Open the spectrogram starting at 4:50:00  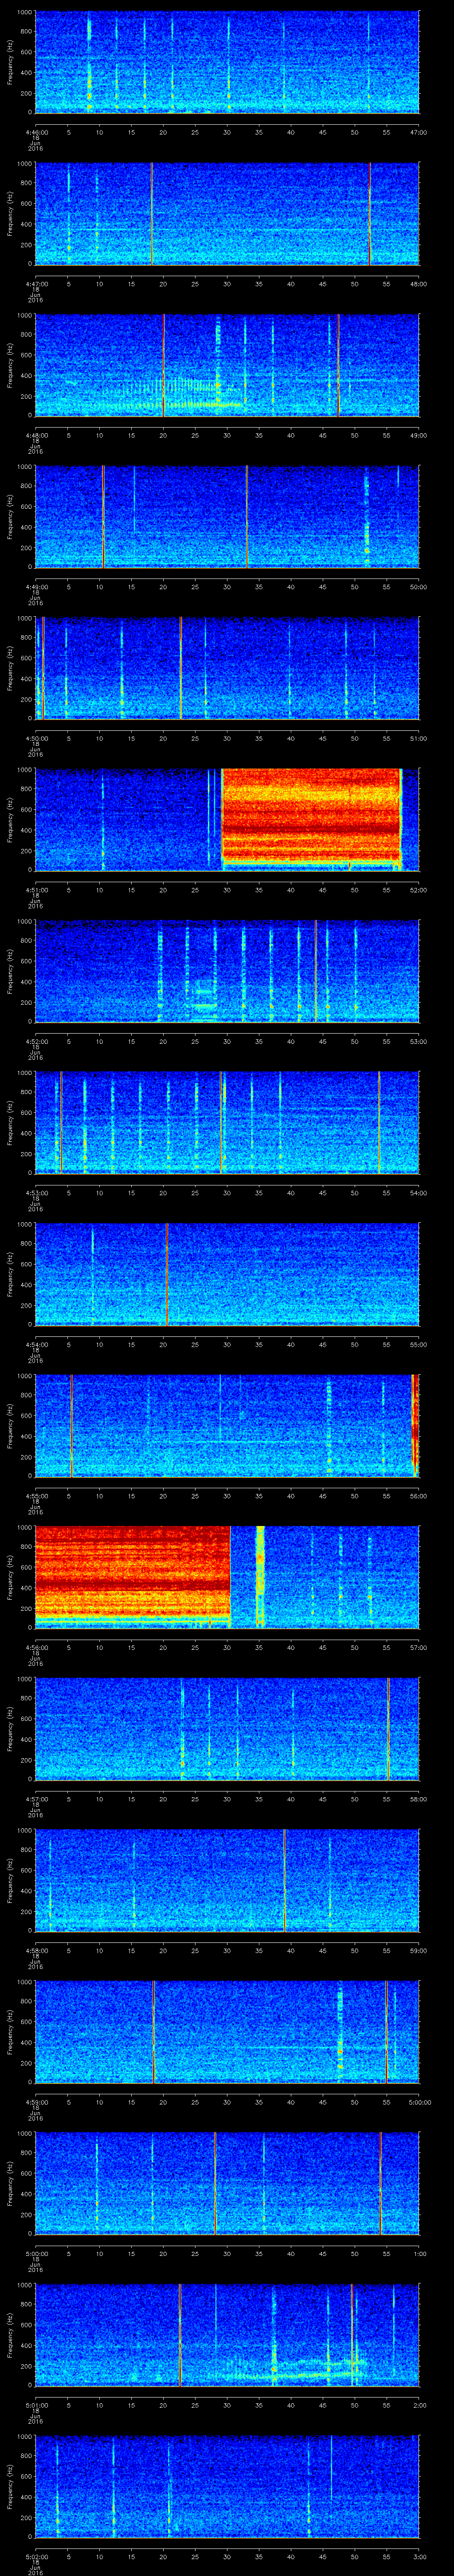click(x=227, y=669)
